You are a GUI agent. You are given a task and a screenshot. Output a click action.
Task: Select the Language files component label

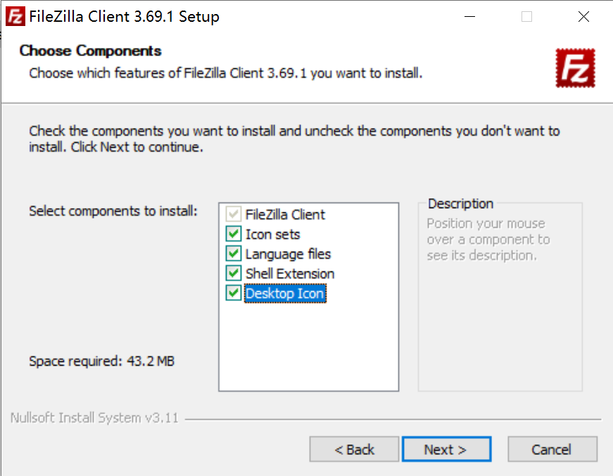pyautogui.click(x=288, y=254)
